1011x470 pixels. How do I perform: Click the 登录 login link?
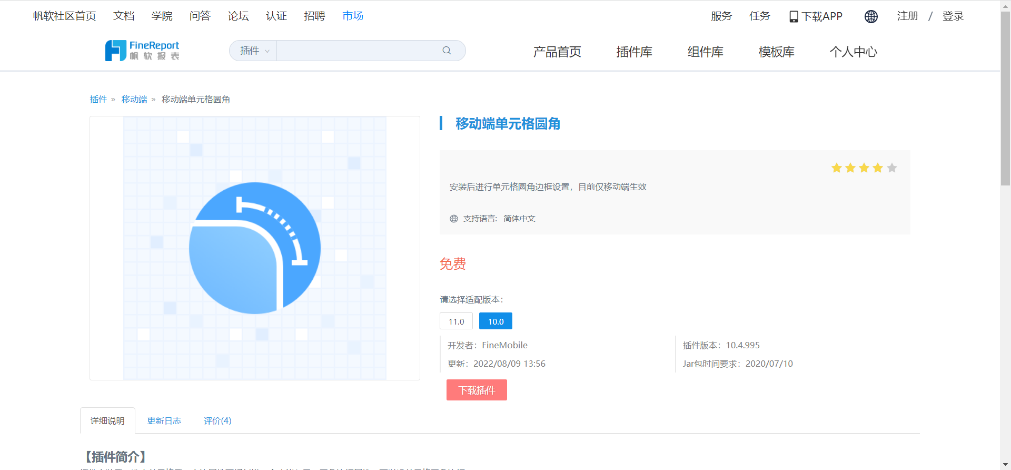tap(953, 16)
